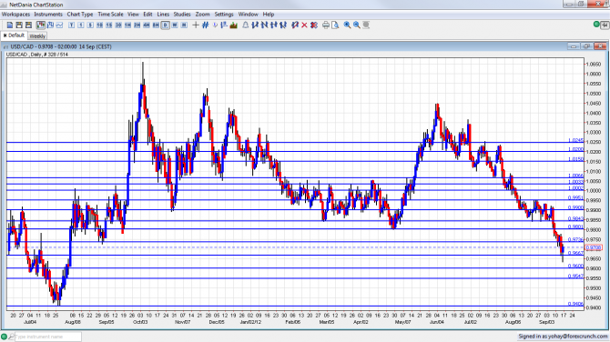610x342 pixels.
Task: Set time scale to Weekly (W)
Action: pyautogui.click(x=175, y=25)
